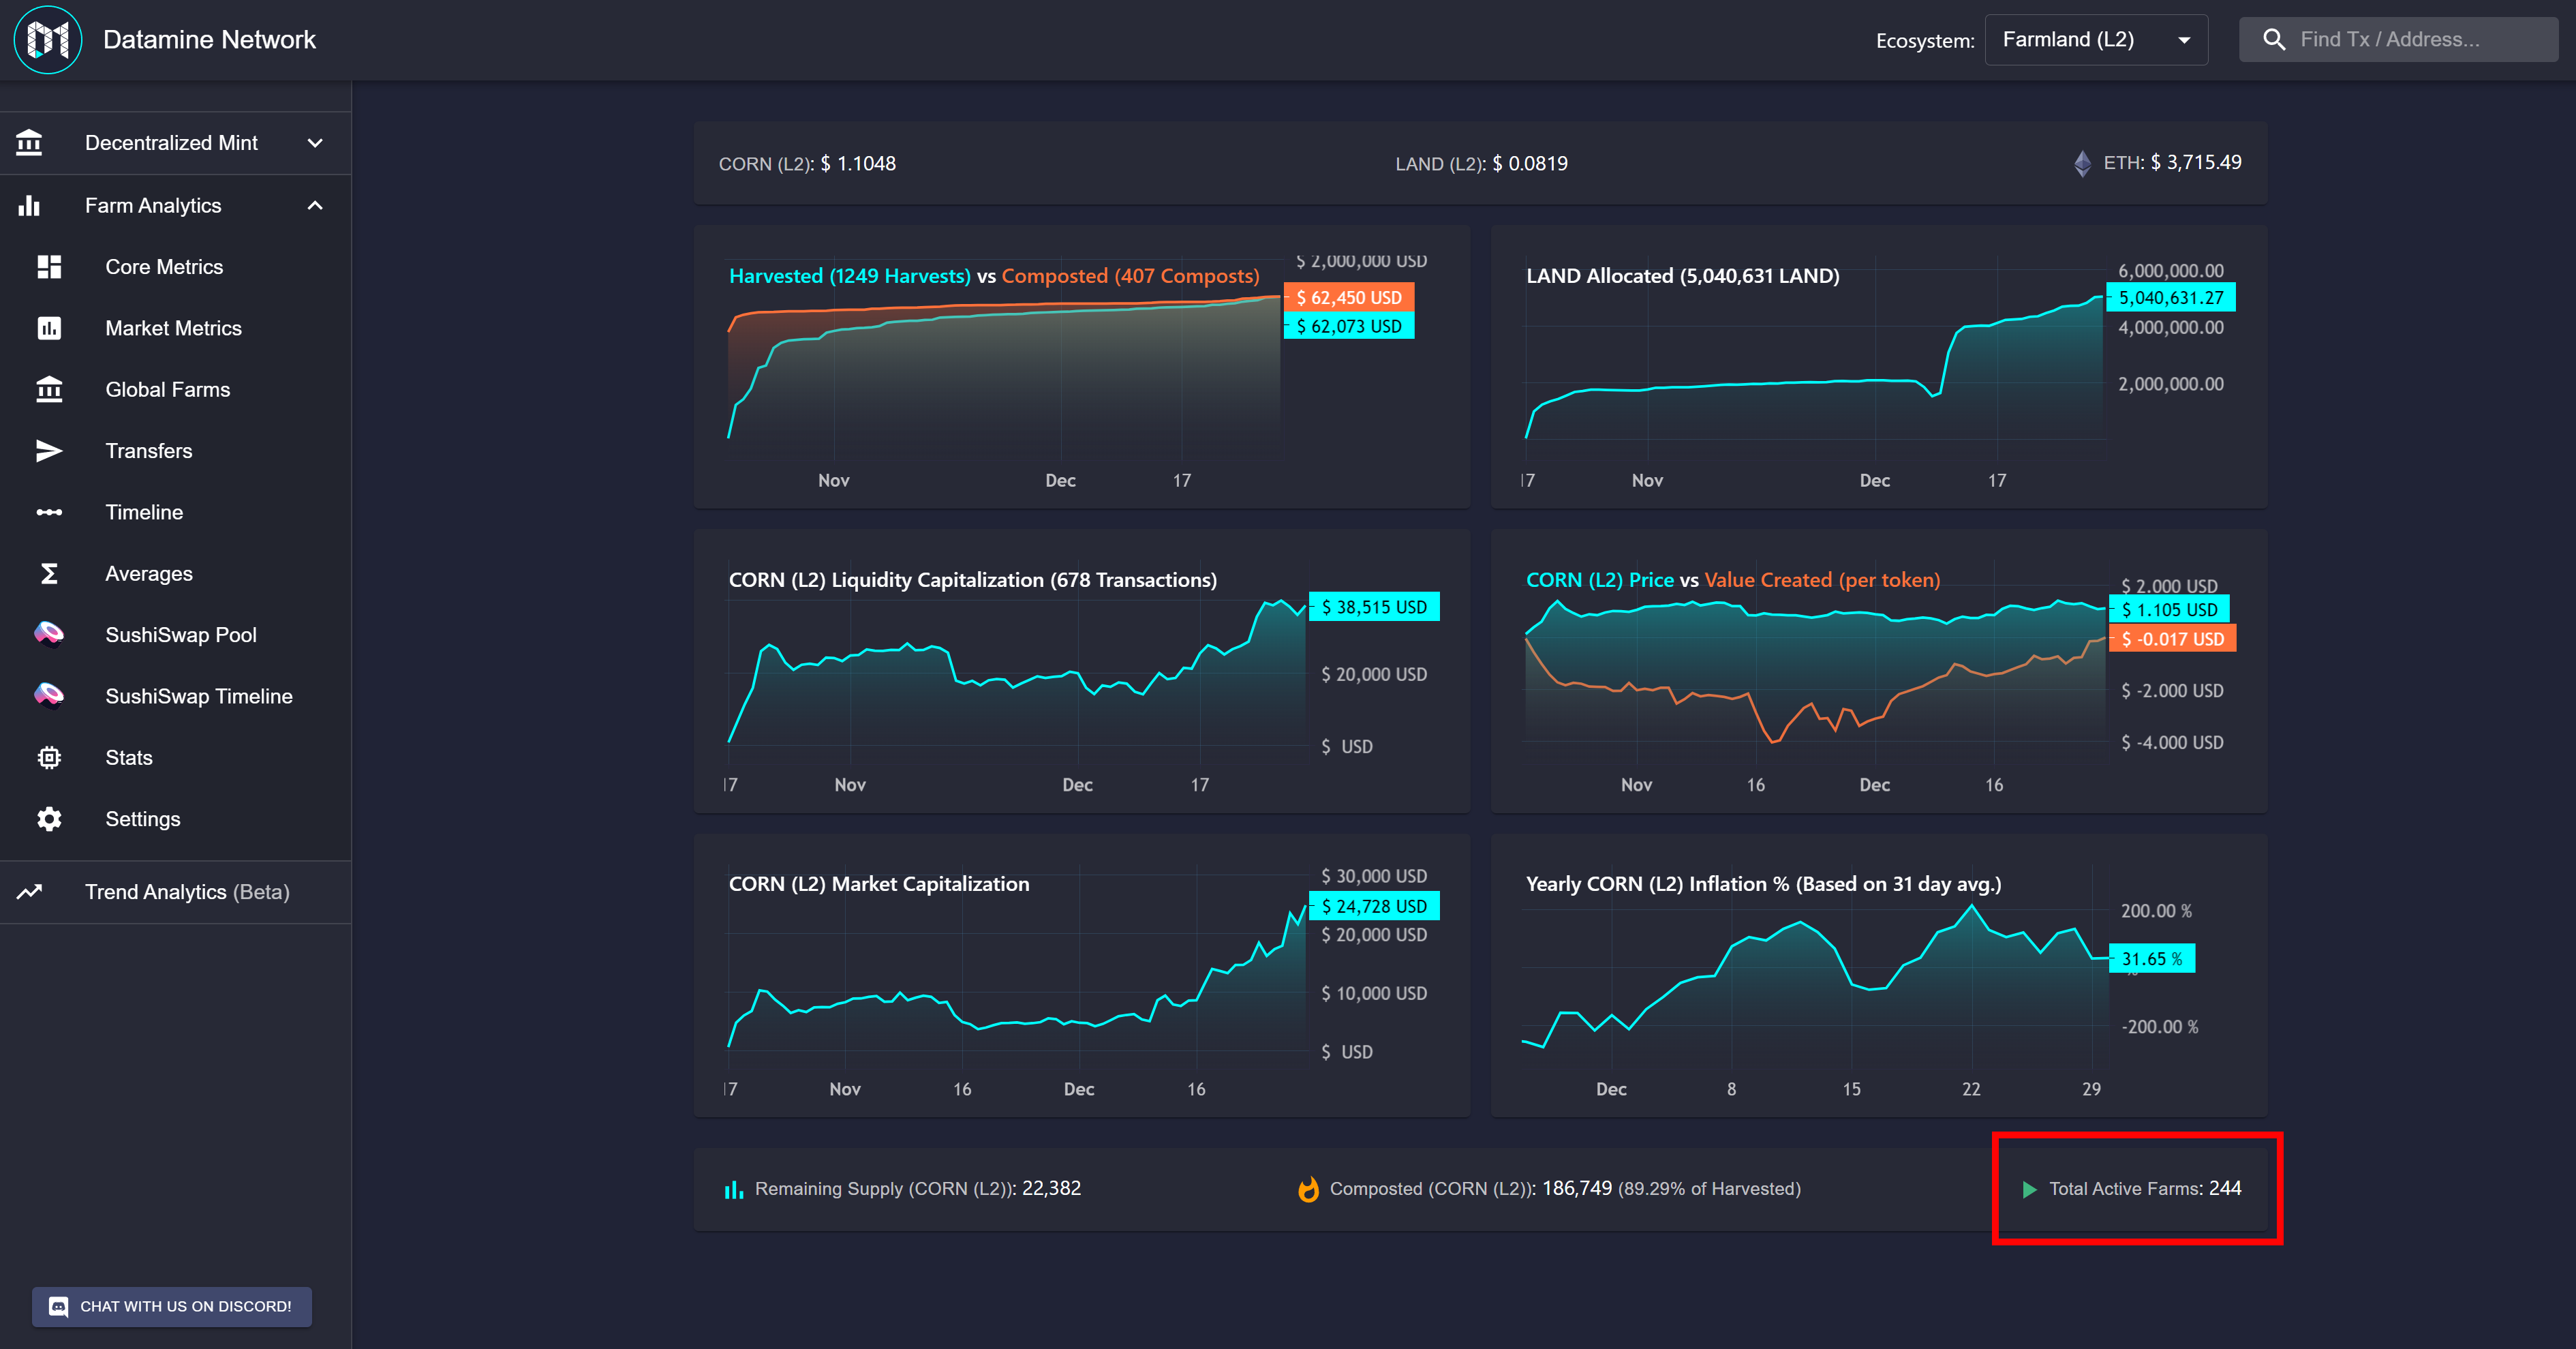Click the Trend Analytics trending arrow icon

pyautogui.click(x=29, y=892)
